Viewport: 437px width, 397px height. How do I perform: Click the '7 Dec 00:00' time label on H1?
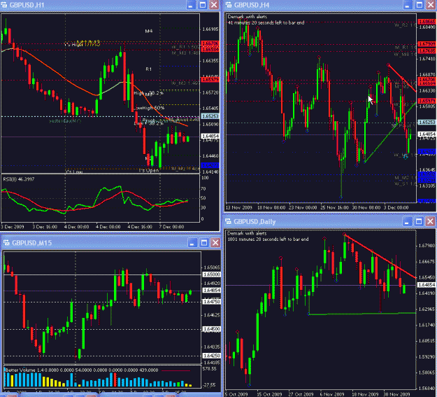pyautogui.click(x=171, y=227)
